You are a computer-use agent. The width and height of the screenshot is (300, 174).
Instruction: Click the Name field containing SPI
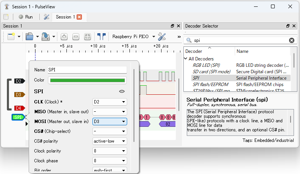[87, 70]
